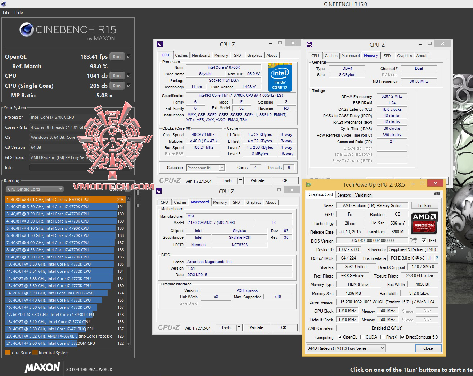Run the CPU benchmark

(117, 76)
